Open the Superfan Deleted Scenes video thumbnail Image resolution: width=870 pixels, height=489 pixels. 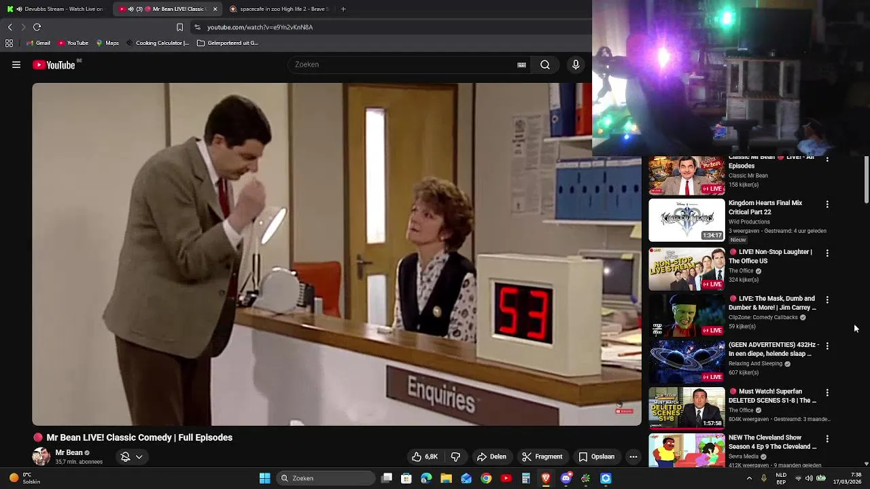[686, 408]
